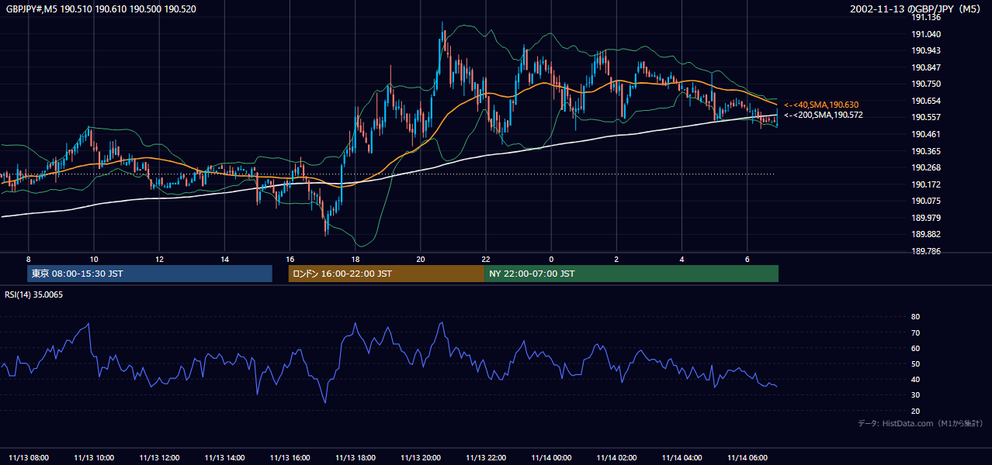Click price axis value 190.943
The height and width of the screenshot is (465, 992).
[x=926, y=50]
